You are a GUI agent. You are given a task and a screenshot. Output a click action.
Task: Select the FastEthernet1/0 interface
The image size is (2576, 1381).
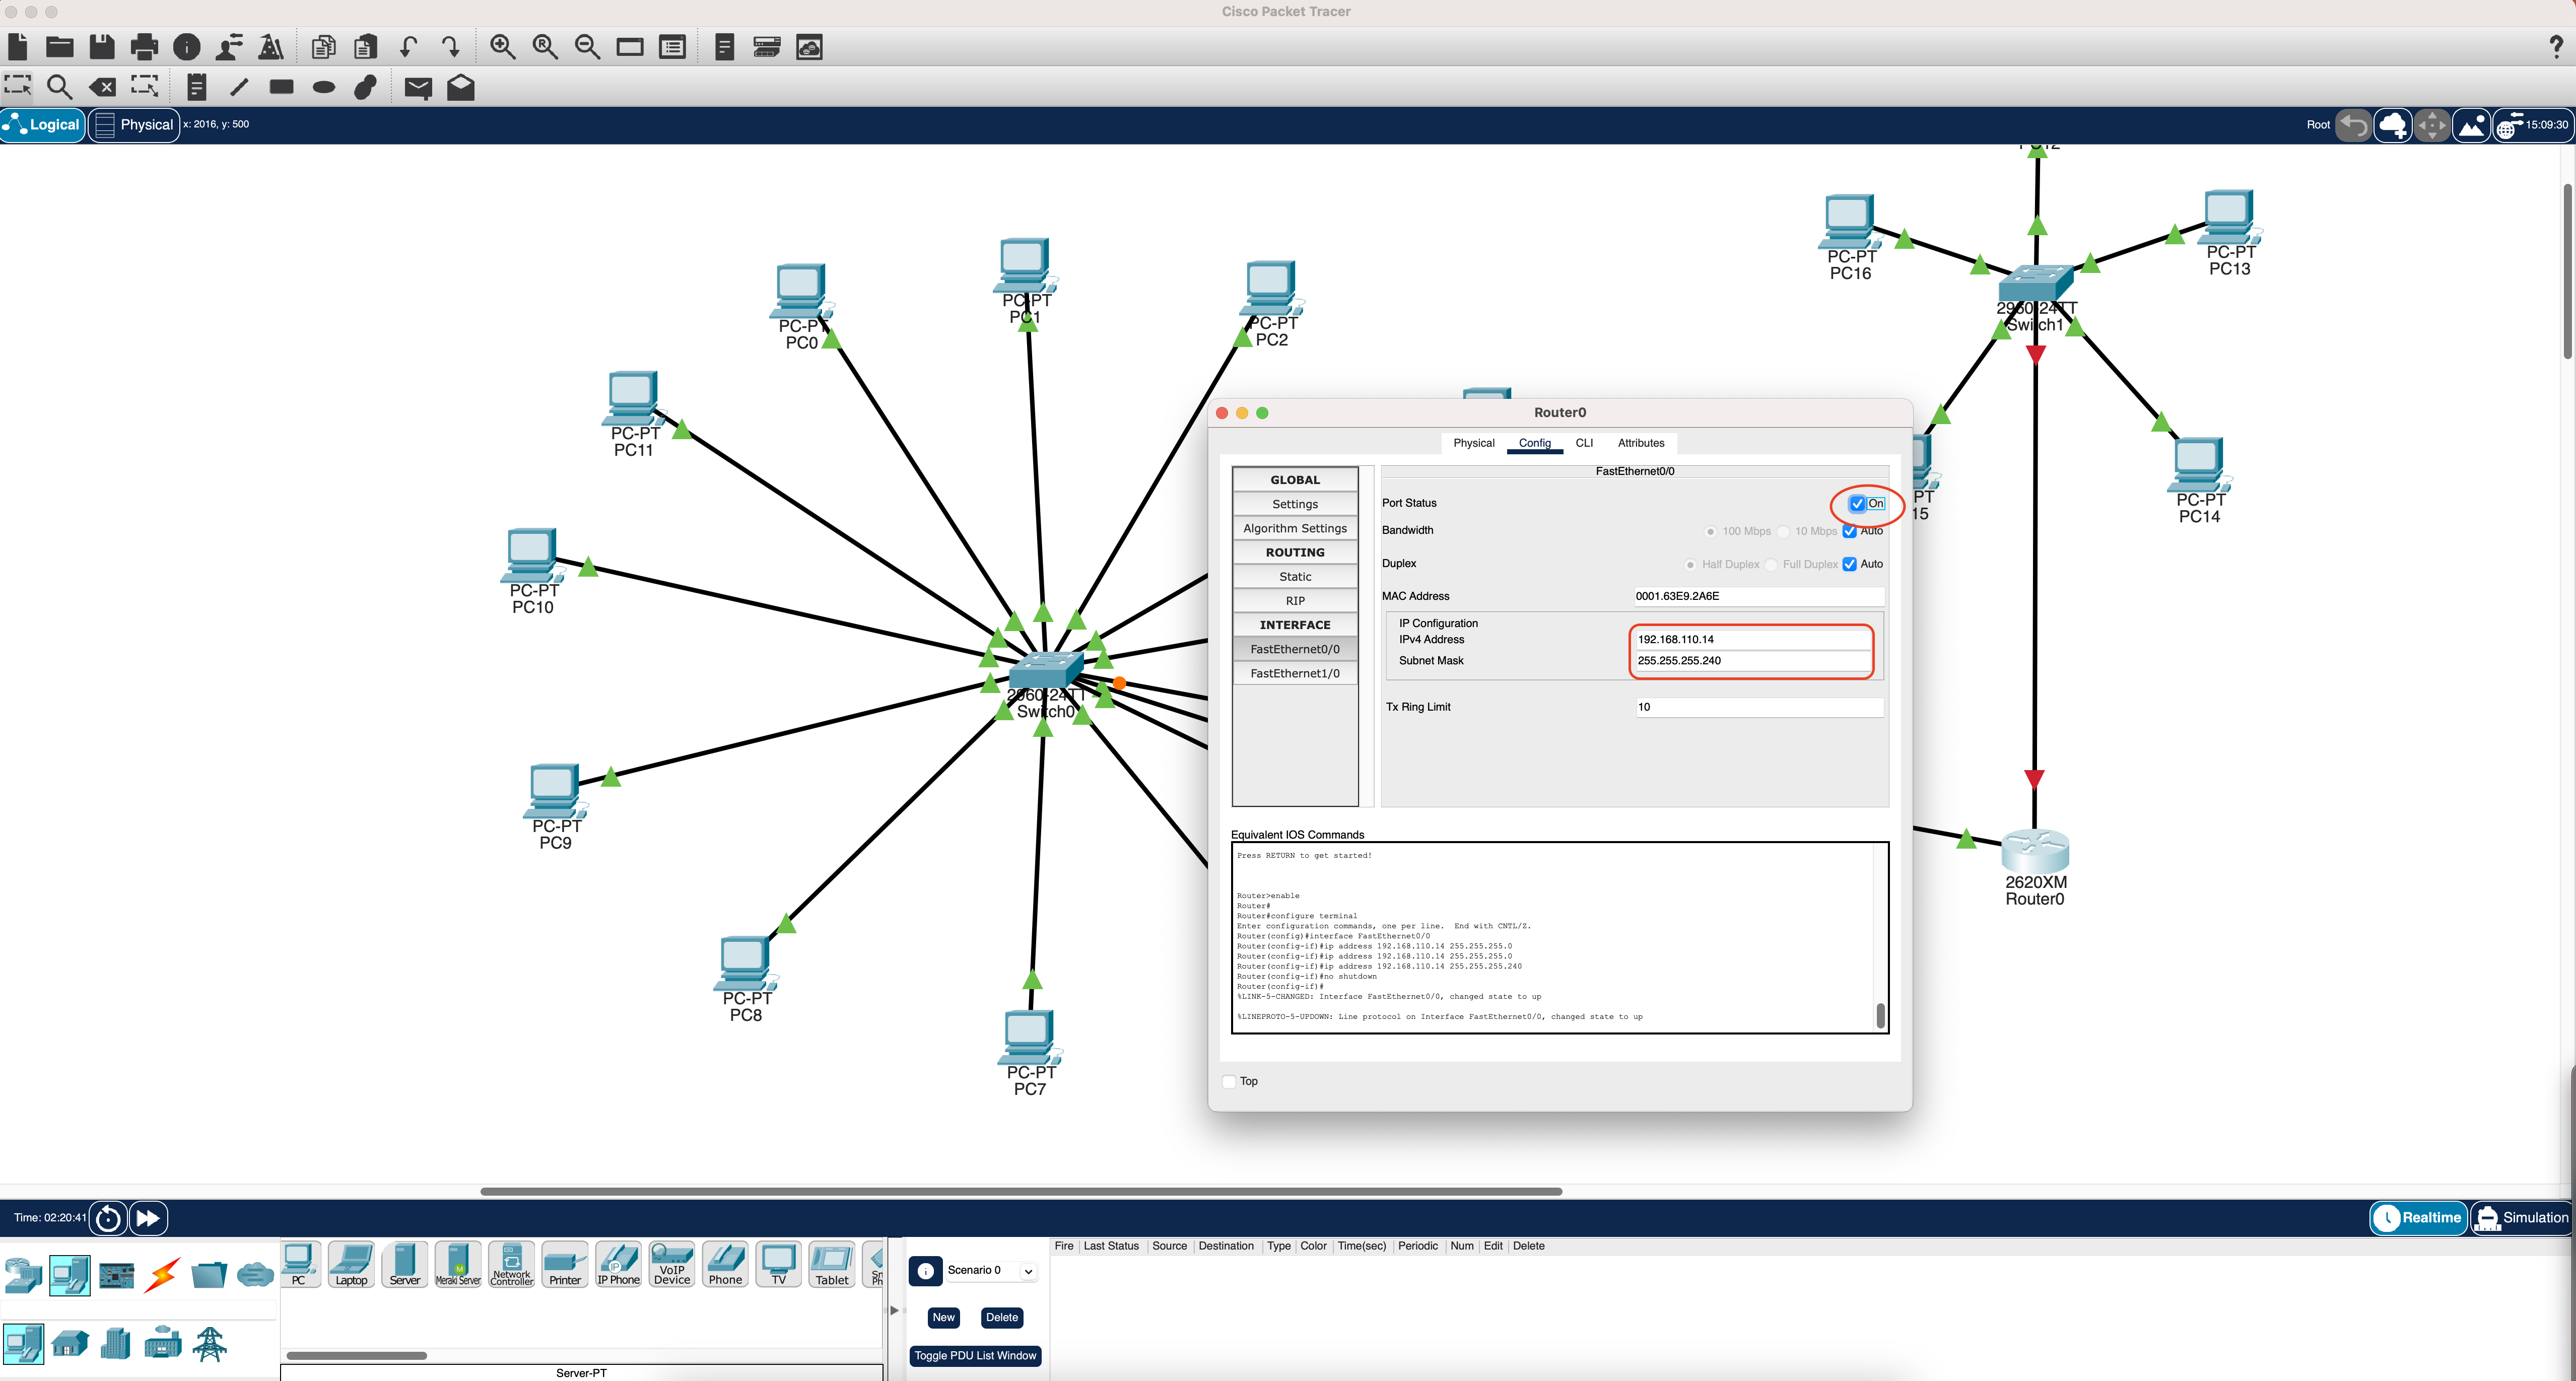pos(1295,674)
